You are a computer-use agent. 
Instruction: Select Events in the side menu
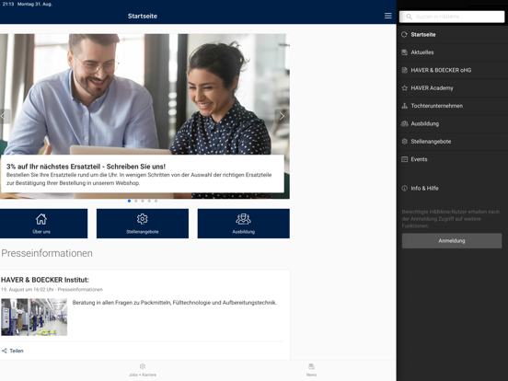452,159
